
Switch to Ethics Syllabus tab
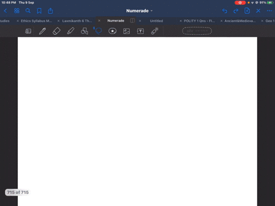point(36,21)
